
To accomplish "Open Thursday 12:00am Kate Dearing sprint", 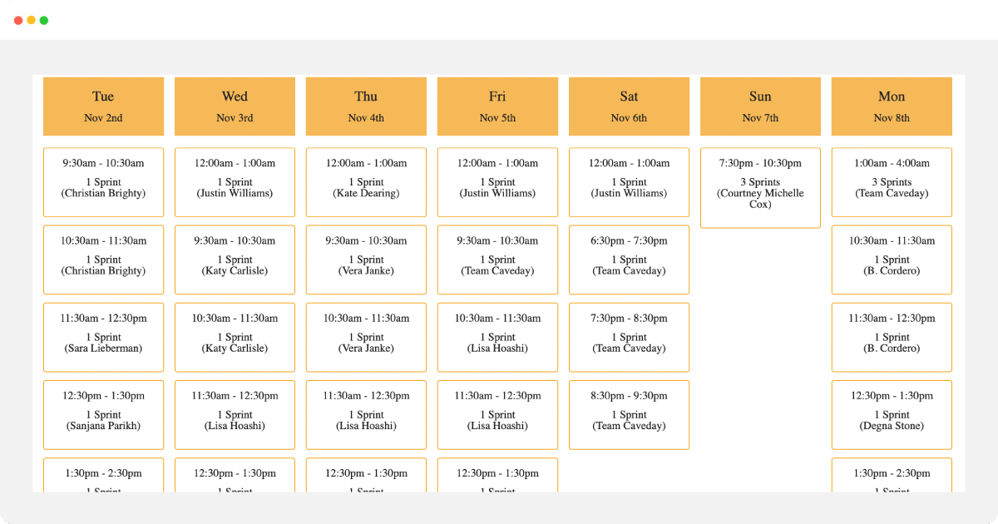I will coord(366,182).
